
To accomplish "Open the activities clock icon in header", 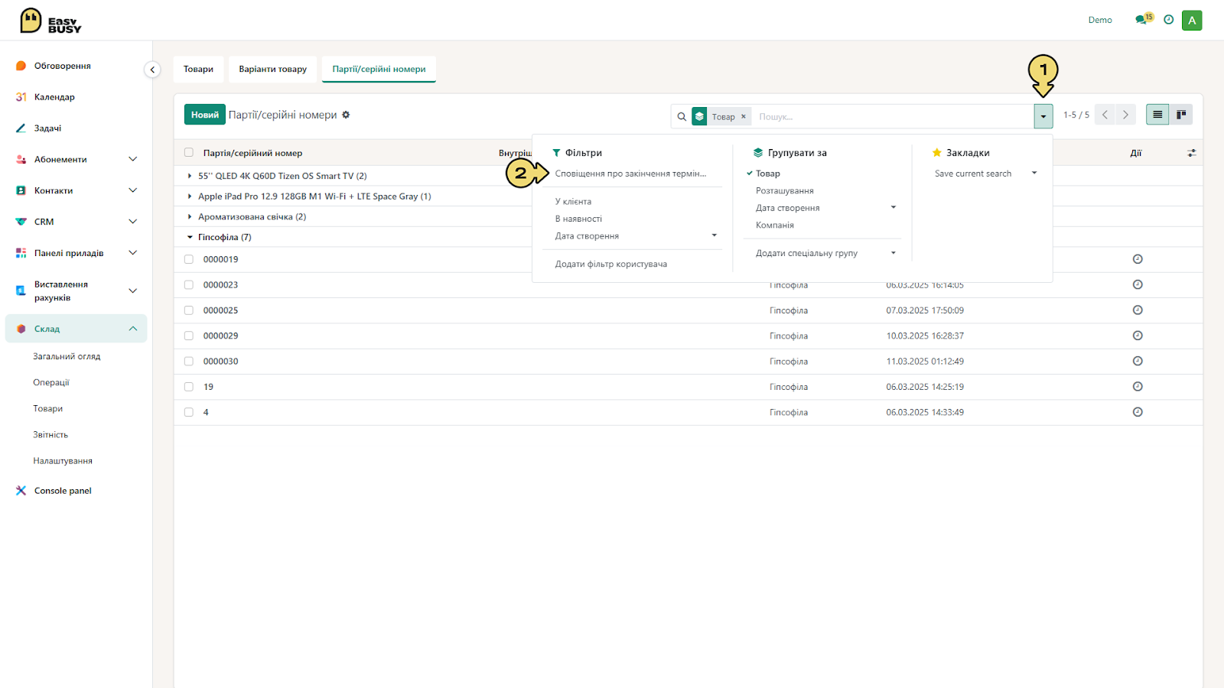I will click(x=1168, y=20).
